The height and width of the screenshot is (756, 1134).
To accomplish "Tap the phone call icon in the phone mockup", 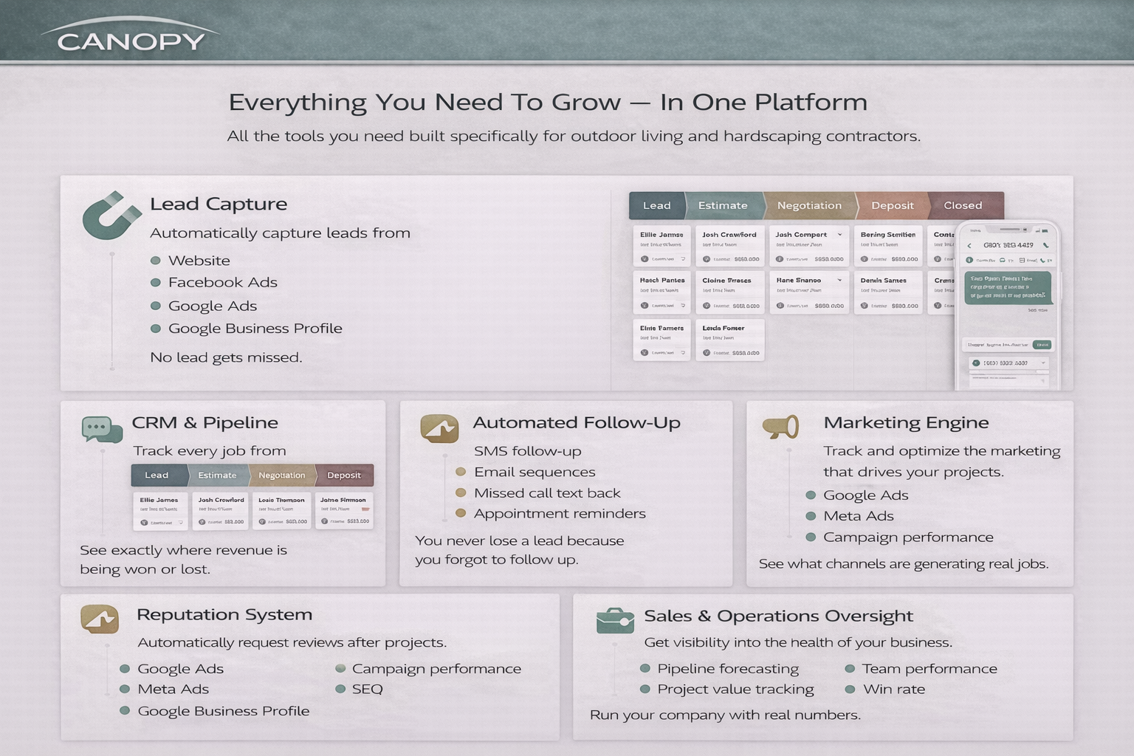I will 1045,245.
